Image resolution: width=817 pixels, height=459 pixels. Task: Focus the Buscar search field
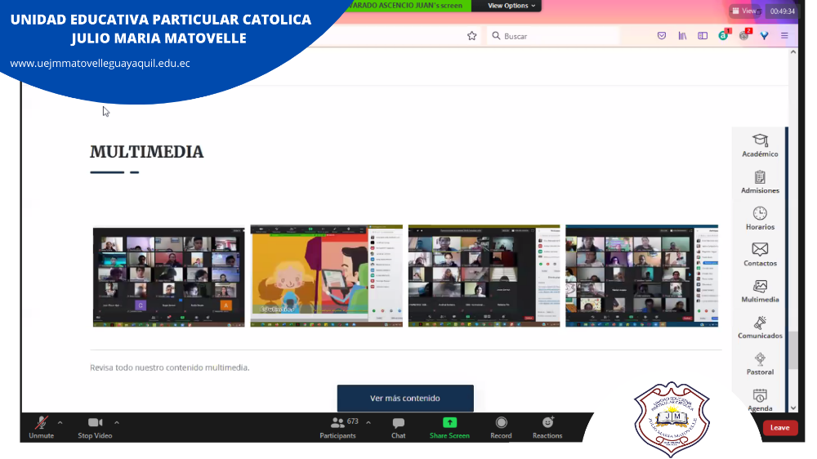[x=555, y=36]
